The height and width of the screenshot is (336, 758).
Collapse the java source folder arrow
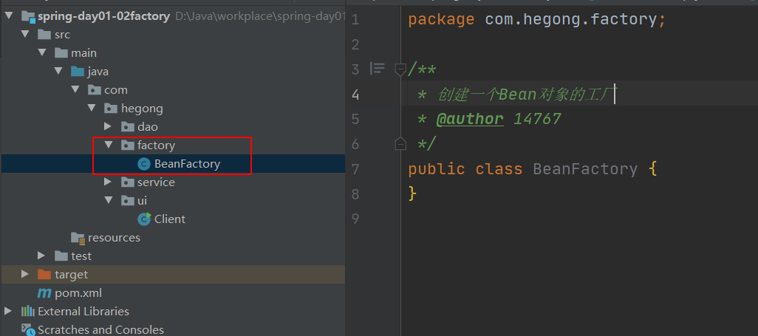point(59,72)
